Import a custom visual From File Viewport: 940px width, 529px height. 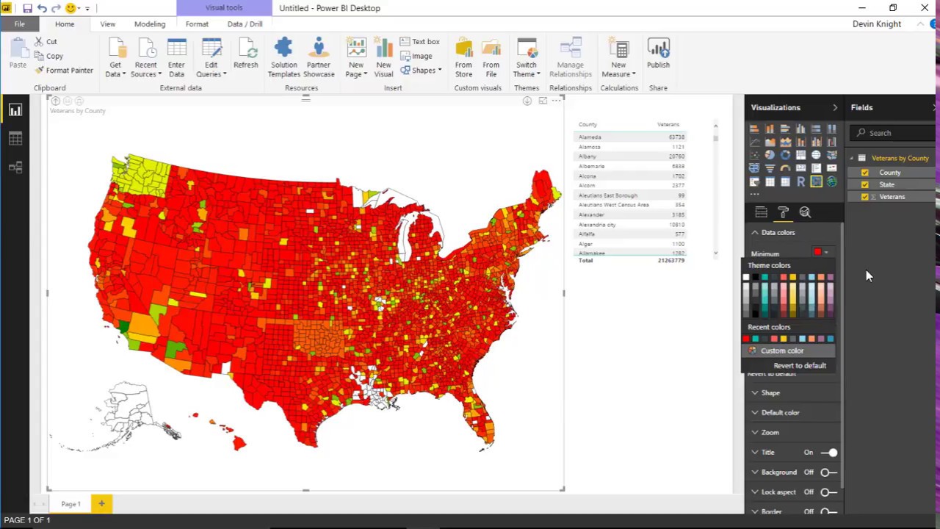point(491,57)
